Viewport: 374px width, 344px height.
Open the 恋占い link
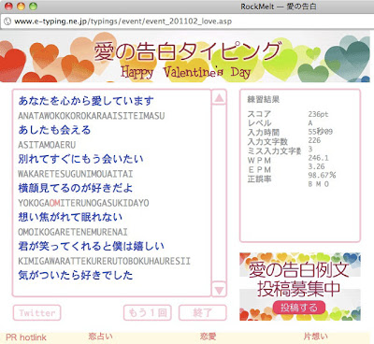(100, 337)
